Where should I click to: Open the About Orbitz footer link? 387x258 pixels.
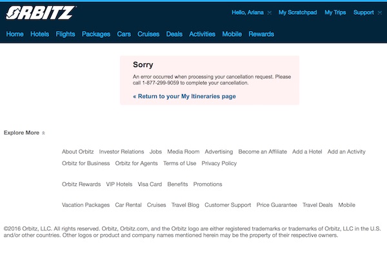point(78,152)
